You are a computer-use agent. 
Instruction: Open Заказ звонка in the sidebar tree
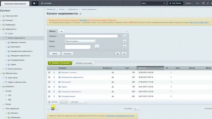pyautogui.click(x=13, y=78)
